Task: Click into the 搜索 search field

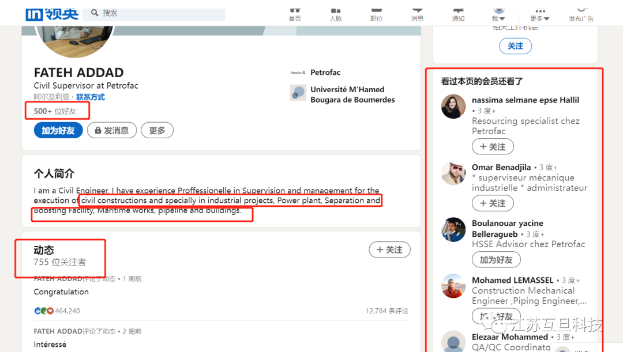Action: (x=162, y=13)
